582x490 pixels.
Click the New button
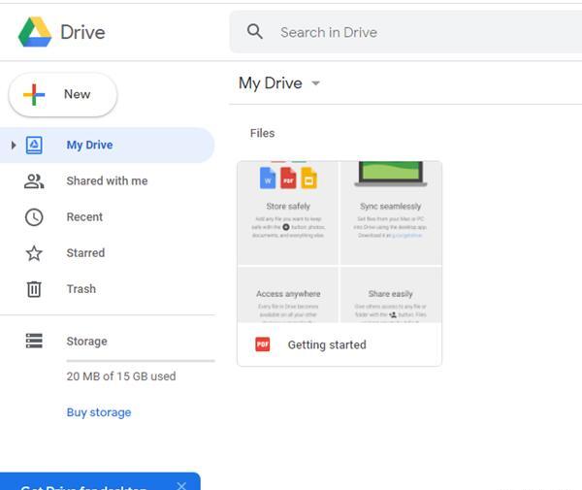click(63, 95)
